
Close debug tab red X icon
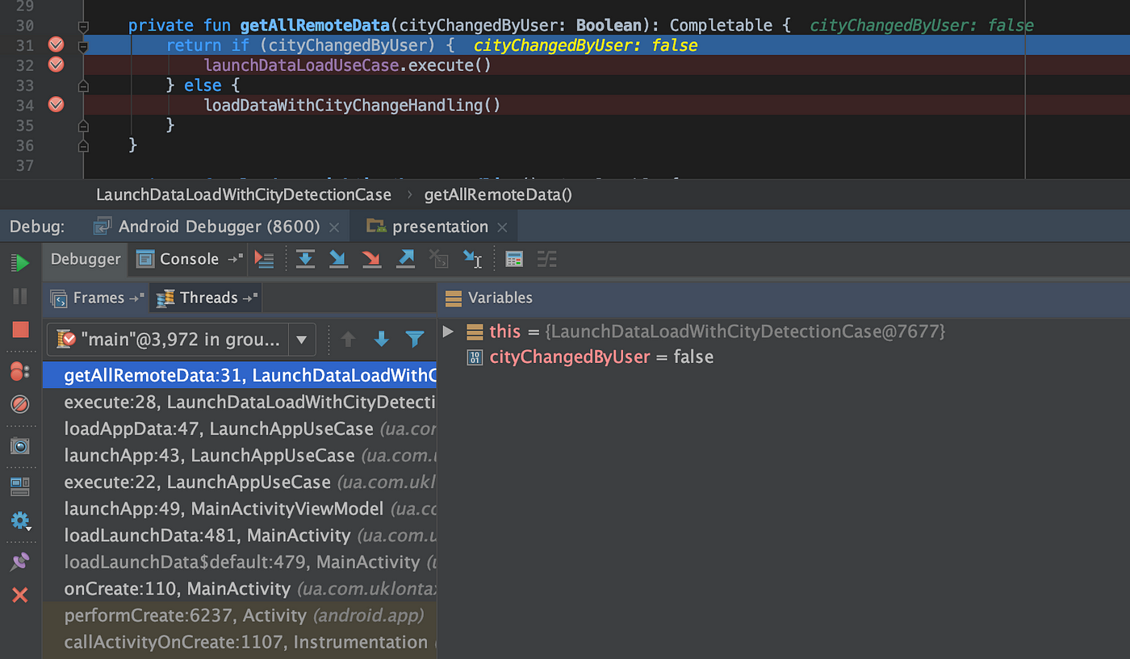click(x=20, y=595)
